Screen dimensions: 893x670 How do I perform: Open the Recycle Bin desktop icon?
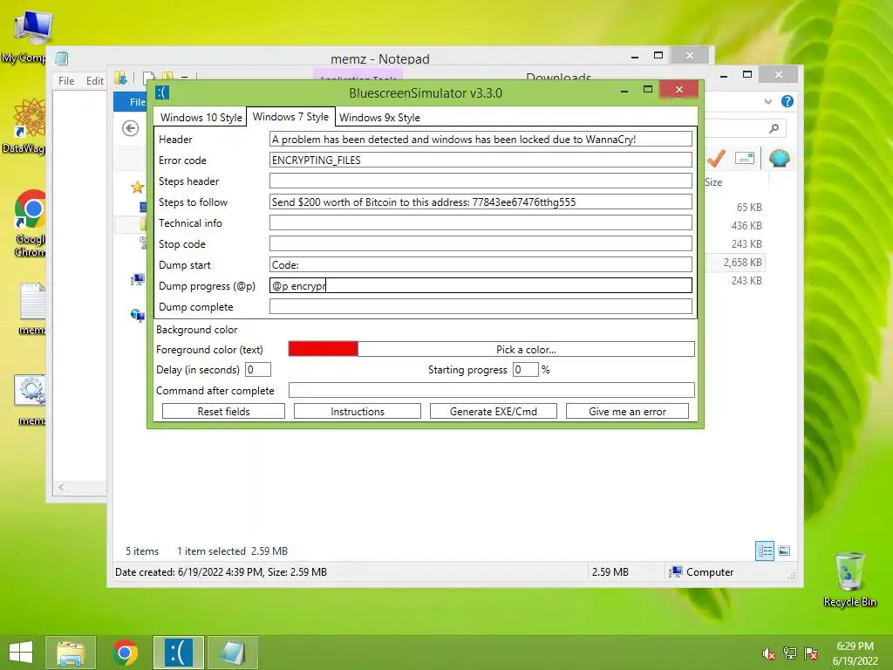pos(849,580)
